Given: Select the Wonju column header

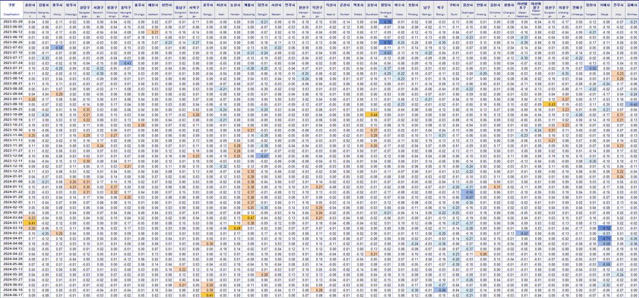Looking at the screenshot, I should (58, 10).
